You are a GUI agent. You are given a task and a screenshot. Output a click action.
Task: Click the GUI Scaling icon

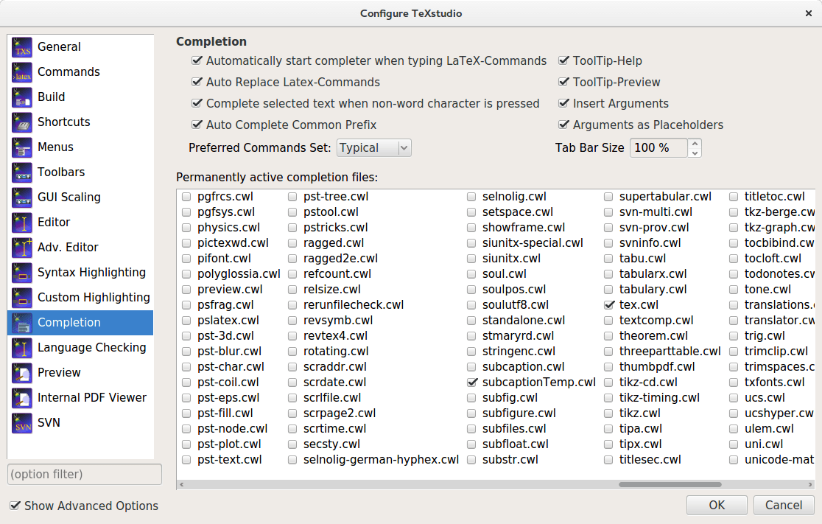(x=22, y=198)
